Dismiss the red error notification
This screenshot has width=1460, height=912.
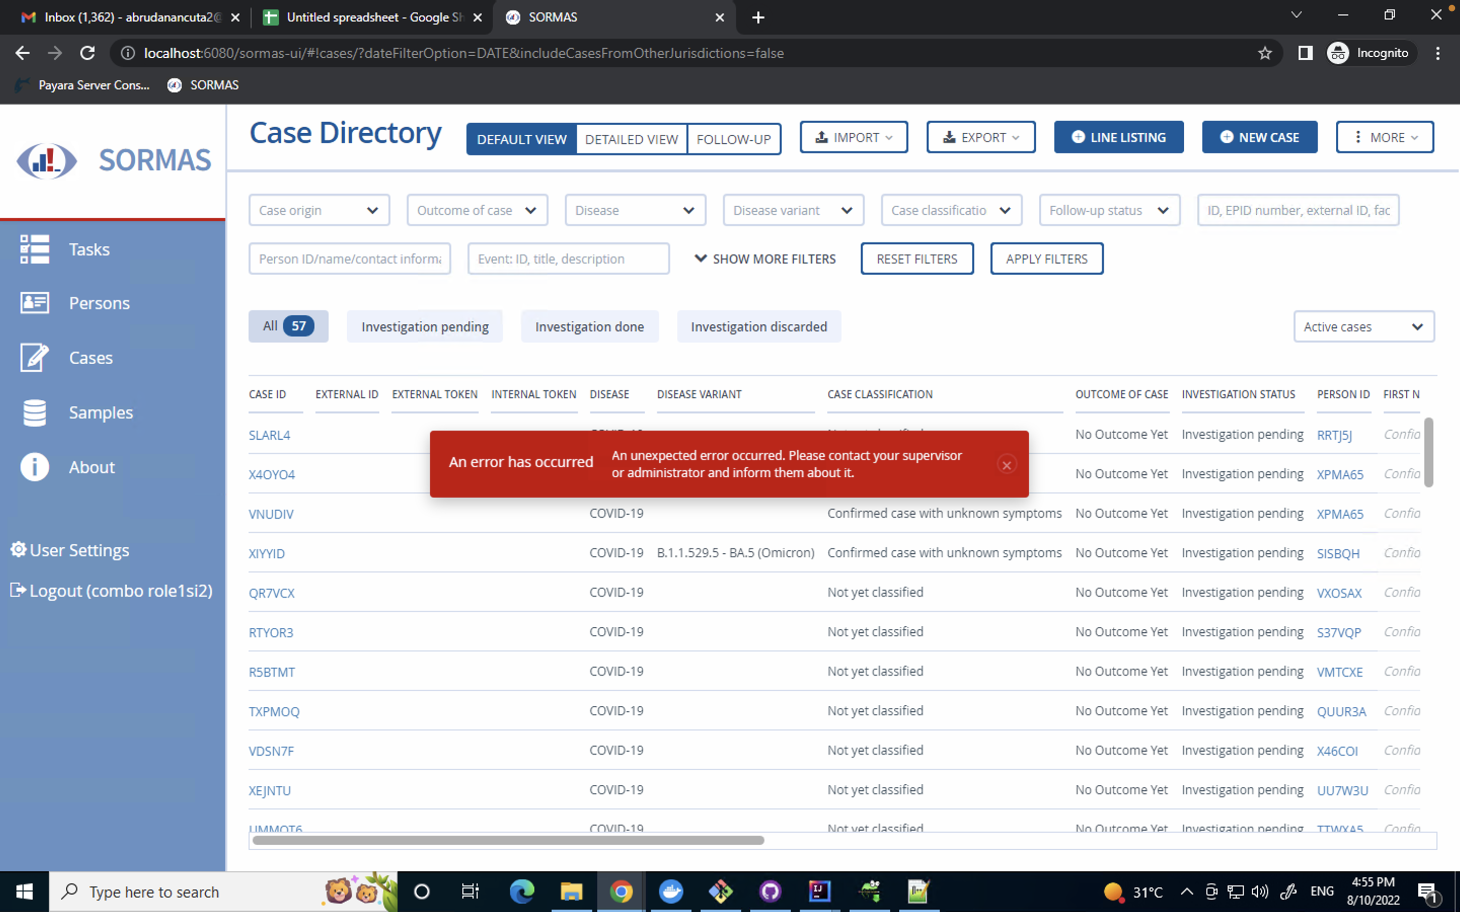(x=1006, y=465)
